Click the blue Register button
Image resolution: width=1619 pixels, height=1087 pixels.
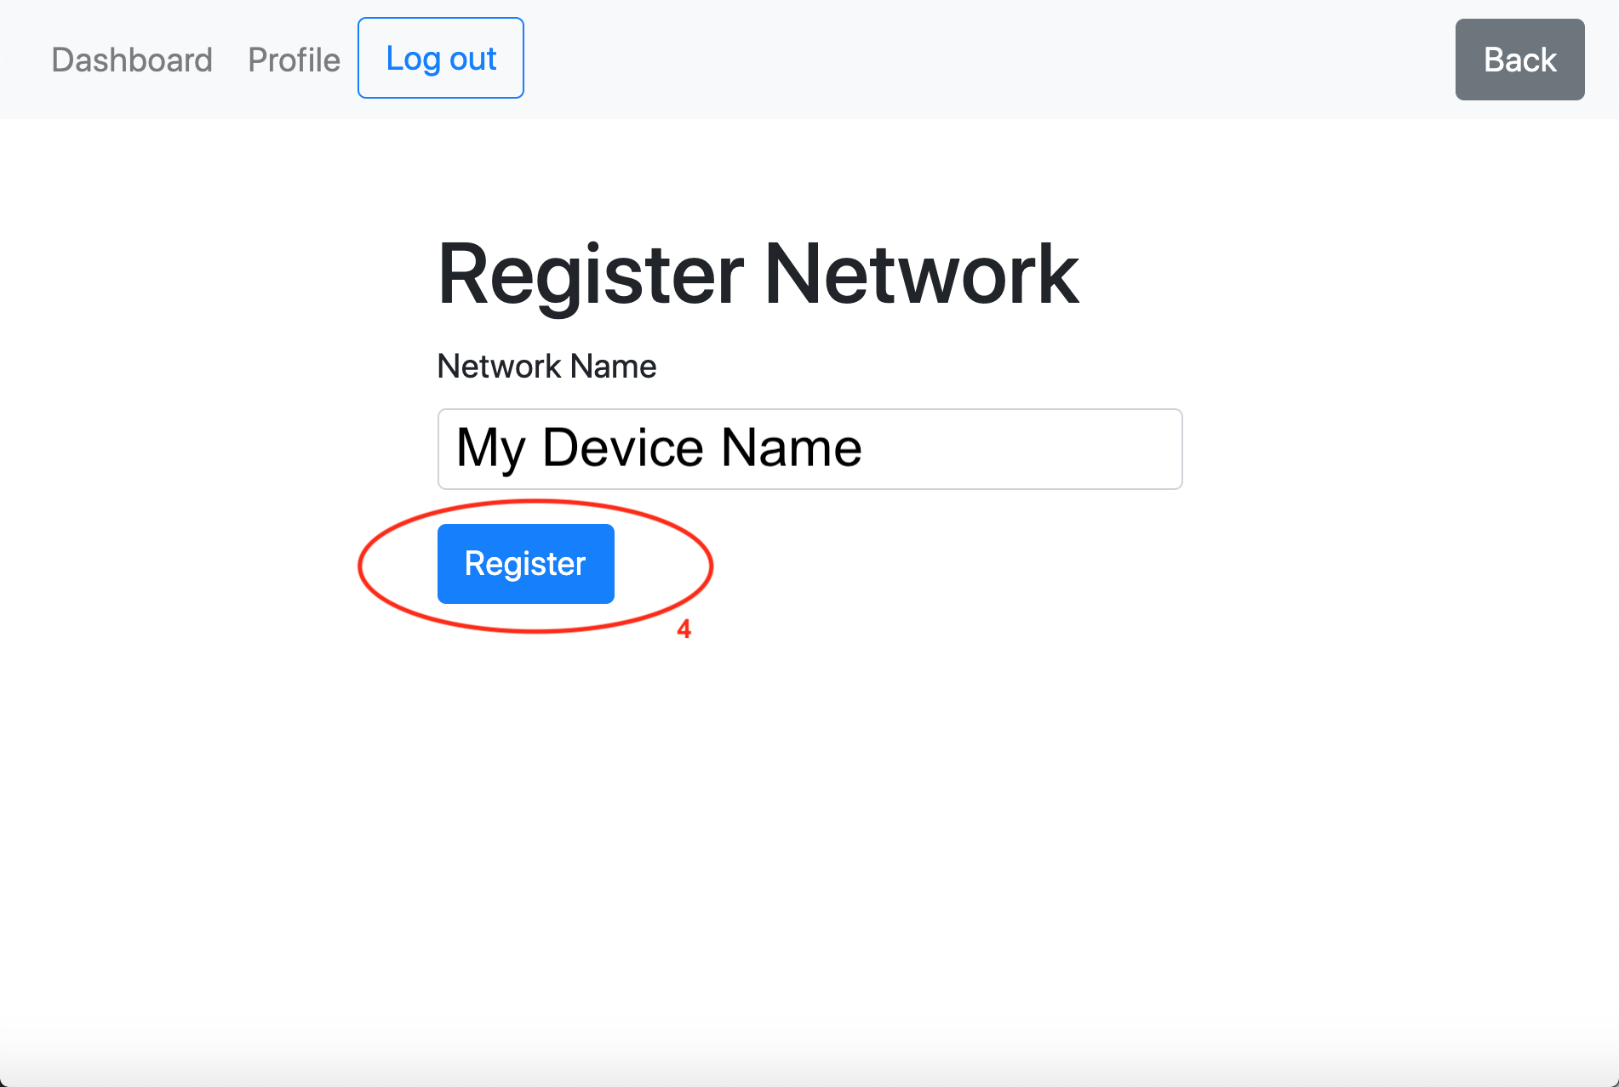coord(526,564)
